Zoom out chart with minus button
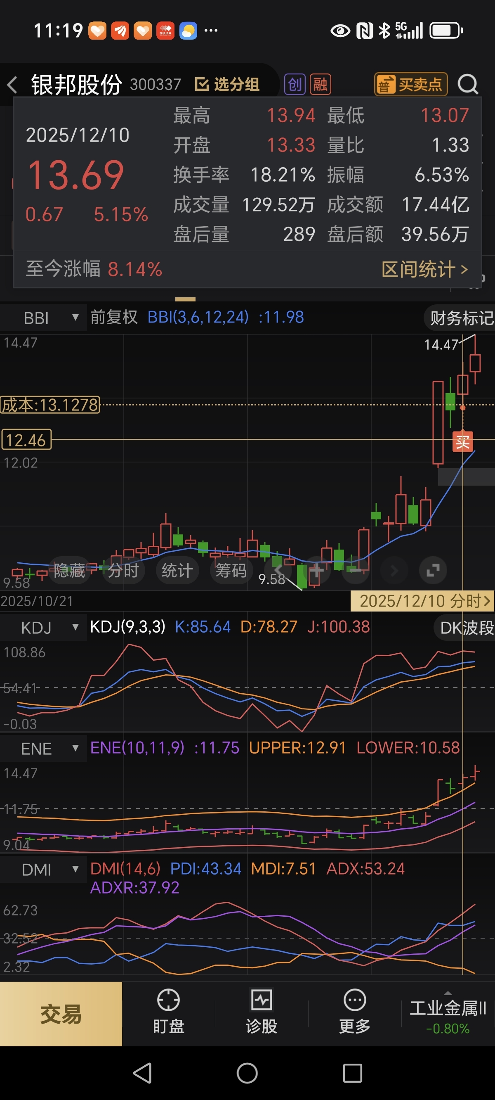This screenshot has height=1100, width=495. [356, 571]
